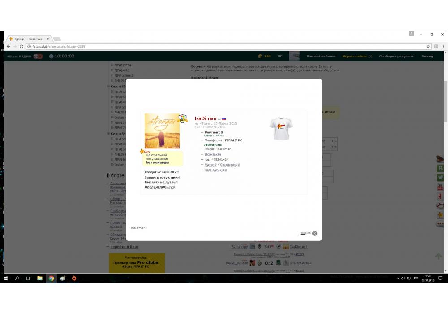Click the T-shirt image in profile
448x314 pixels.
click(x=281, y=129)
